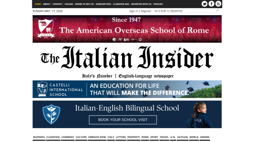This screenshot has width=254, height=142.
Task: Click the blue flower shield logo
Action: tap(51, 114)
